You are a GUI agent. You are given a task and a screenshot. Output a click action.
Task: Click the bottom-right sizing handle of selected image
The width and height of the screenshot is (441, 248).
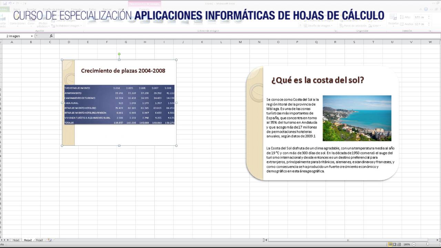point(176,145)
